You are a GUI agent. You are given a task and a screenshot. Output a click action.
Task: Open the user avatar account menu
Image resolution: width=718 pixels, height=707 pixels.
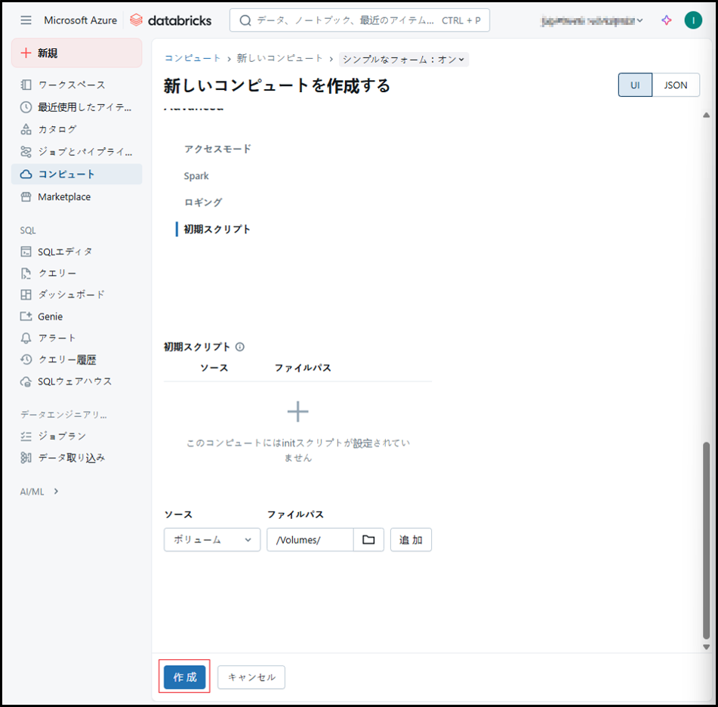693,20
